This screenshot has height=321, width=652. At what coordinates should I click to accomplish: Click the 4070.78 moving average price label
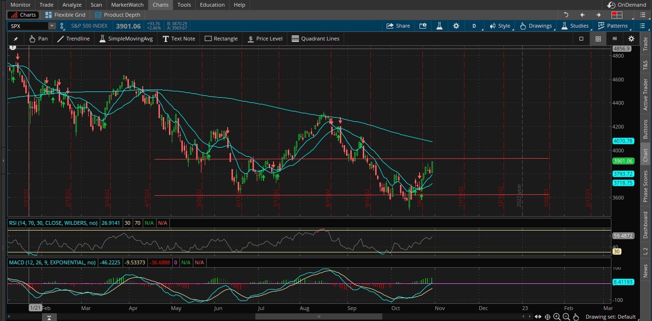pos(623,141)
